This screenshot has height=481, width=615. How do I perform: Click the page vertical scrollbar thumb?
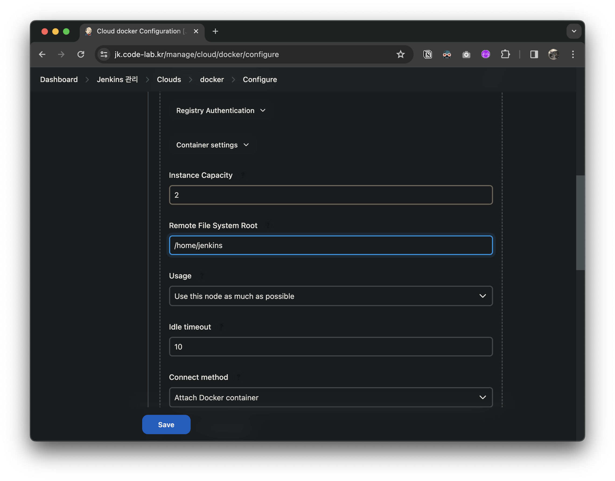[x=580, y=222]
